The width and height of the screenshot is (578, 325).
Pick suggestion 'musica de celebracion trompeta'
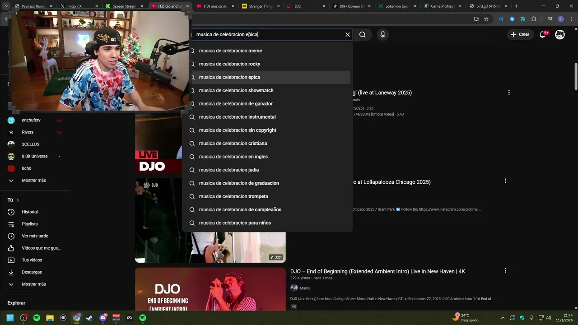[x=267, y=196]
